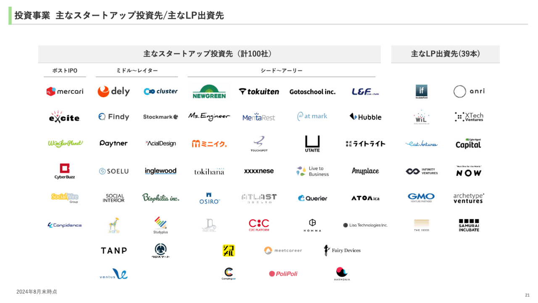Select the ATOMica logo
Viewport: 538px width, 303px height.
[x=365, y=198]
